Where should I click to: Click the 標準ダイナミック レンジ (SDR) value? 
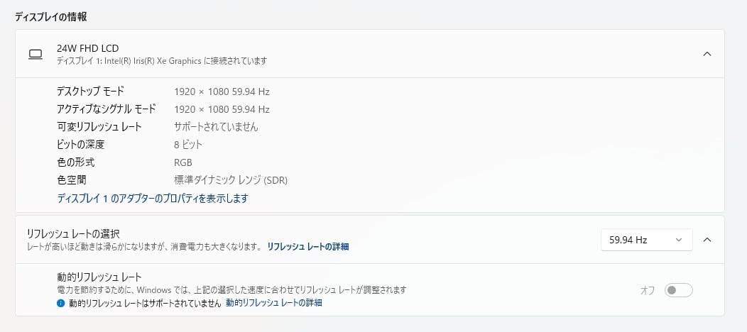pos(231,180)
